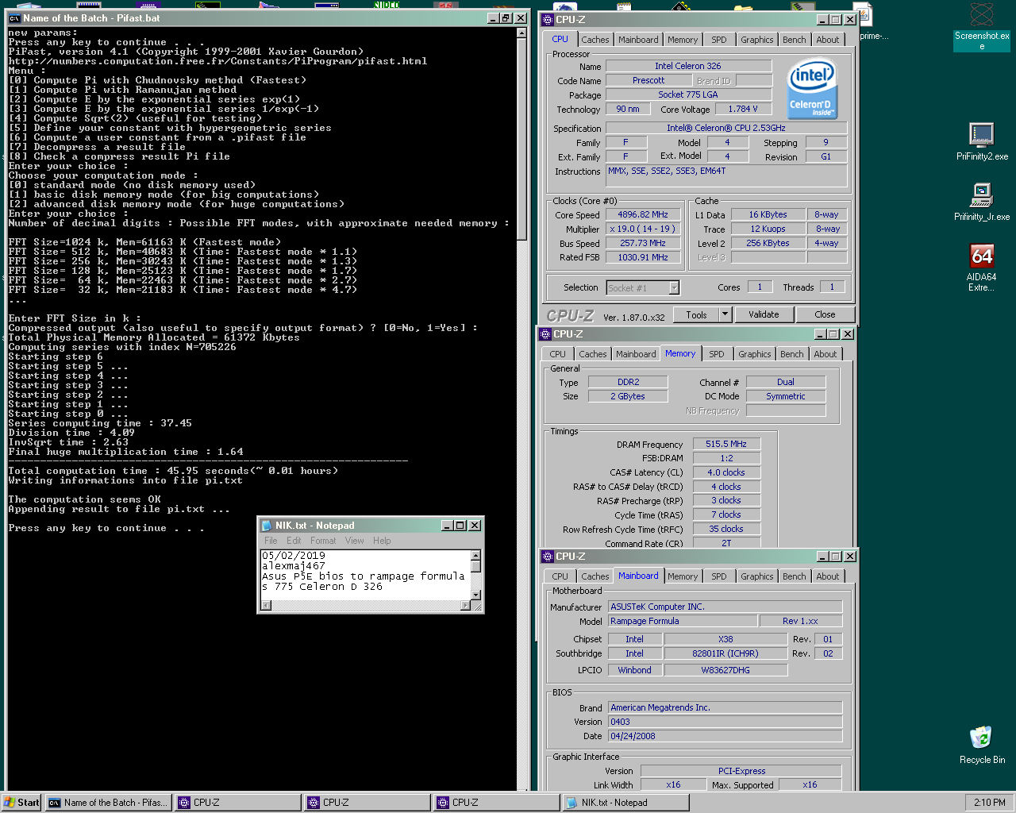Screen dimensions: 1016x813
Task: Select the first CPU-Z taskbar button
Action: 238,803
